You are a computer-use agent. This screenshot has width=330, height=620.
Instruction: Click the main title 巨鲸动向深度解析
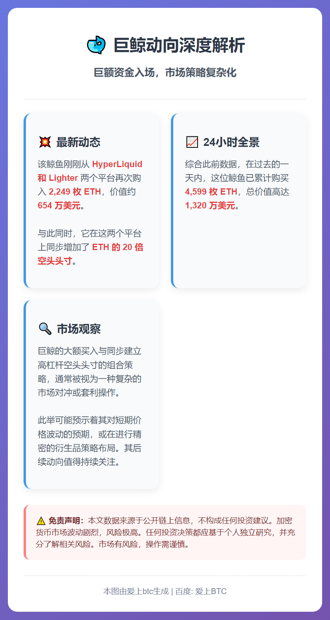pos(179,45)
